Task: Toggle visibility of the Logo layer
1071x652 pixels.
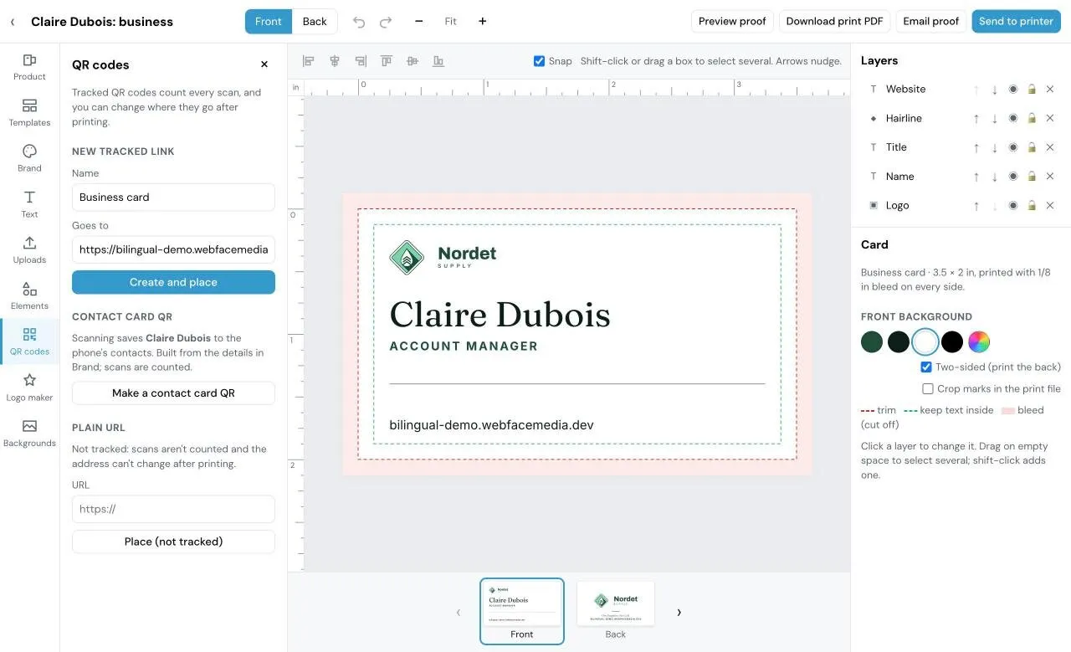Action: (x=1012, y=206)
